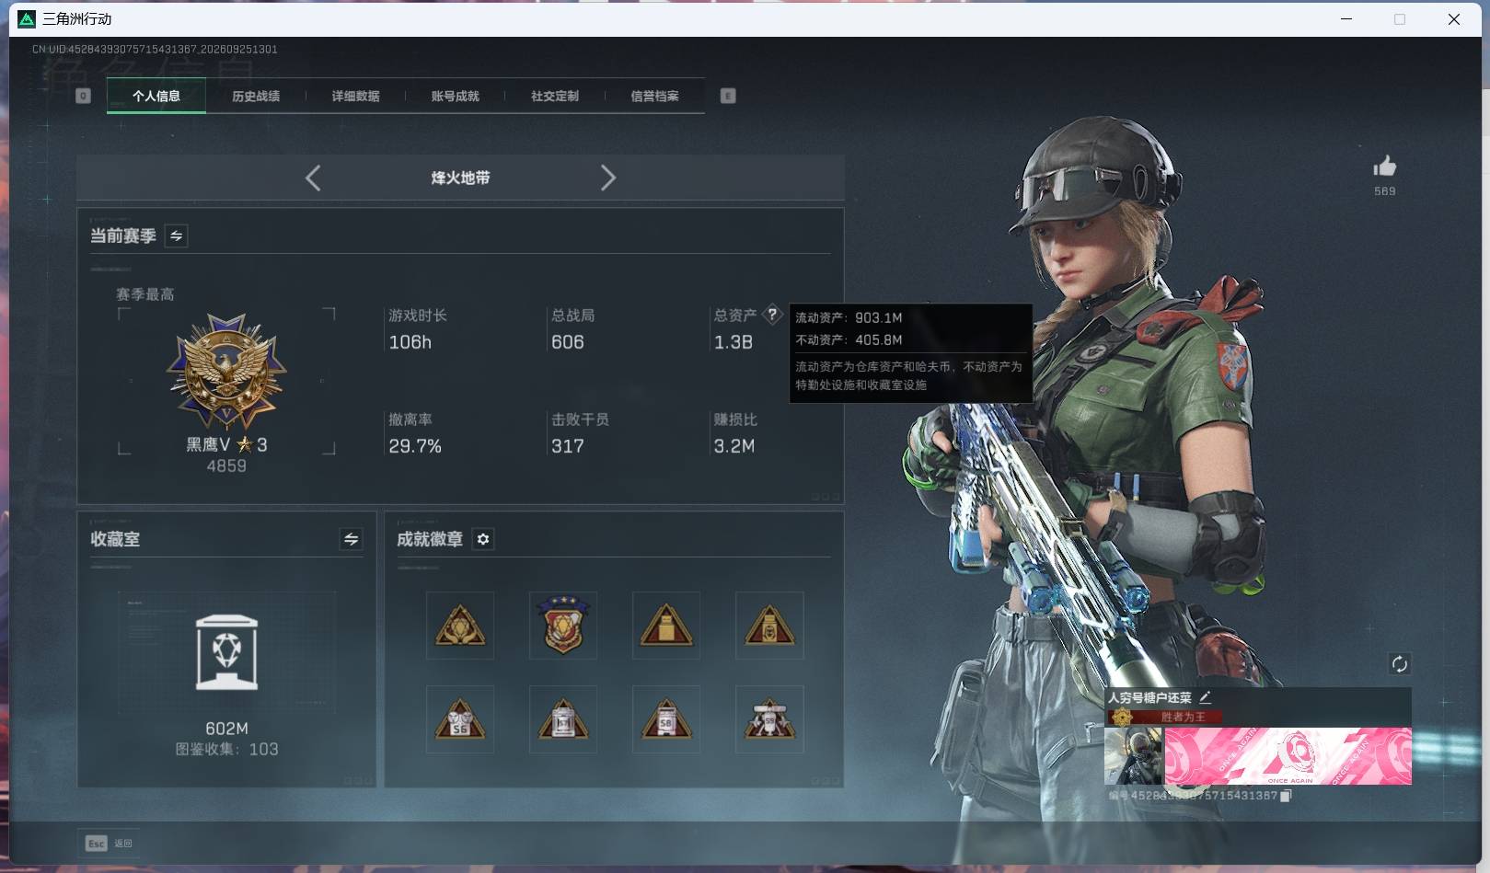The height and width of the screenshot is (873, 1490).
Task: Select the three-star shield badge
Action: [563, 626]
